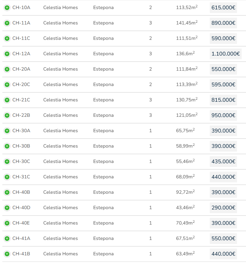Image resolution: width=246 pixels, height=263 pixels.
Task: Show CH-40D details using plus icon
Action: point(7,208)
